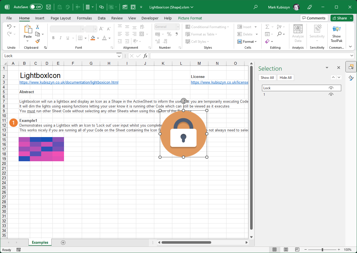
Task: Open the lightboxicon documentation link
Action: point(69,82)
